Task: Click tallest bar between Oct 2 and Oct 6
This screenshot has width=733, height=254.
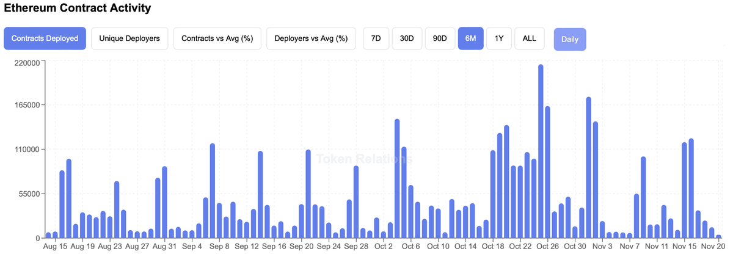Action: 397,178
